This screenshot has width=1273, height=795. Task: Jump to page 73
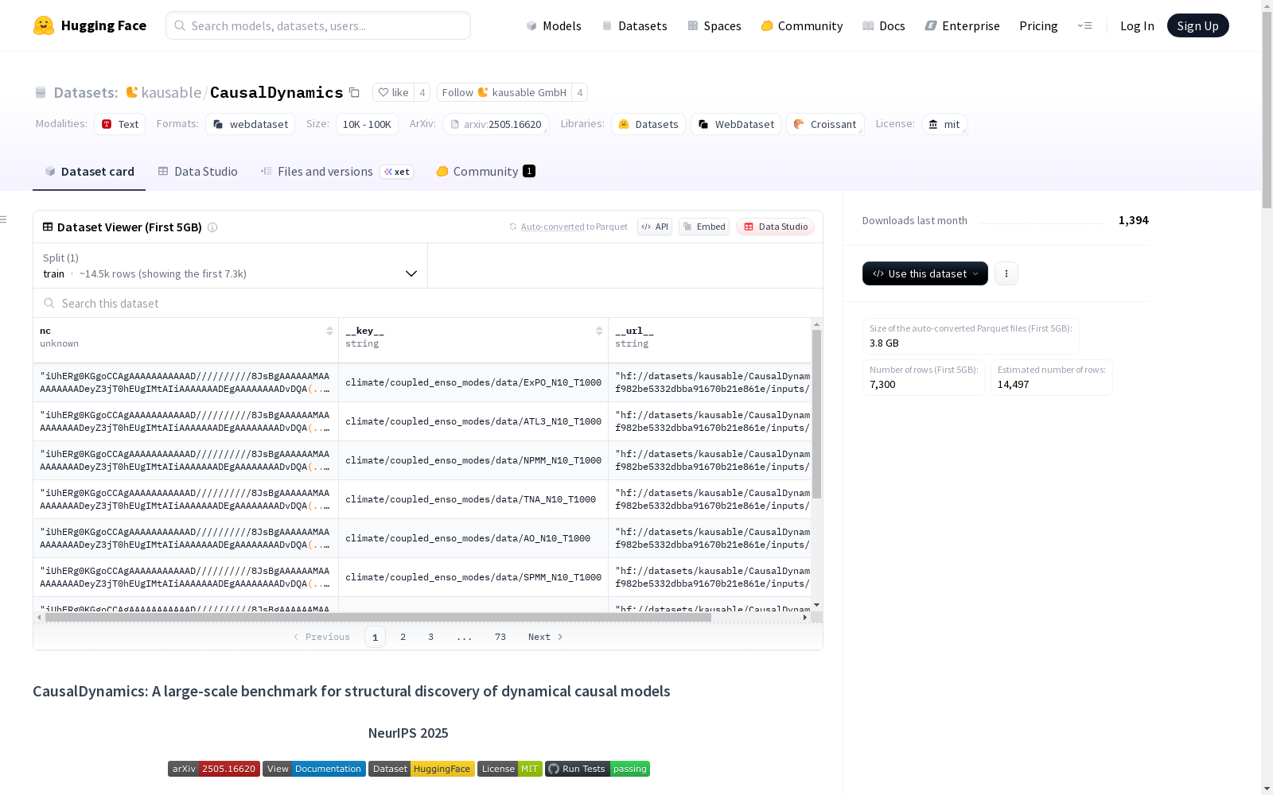point(500,637)
